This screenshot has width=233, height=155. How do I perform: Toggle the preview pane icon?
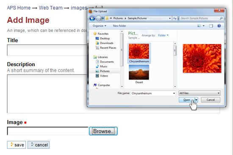211,26
